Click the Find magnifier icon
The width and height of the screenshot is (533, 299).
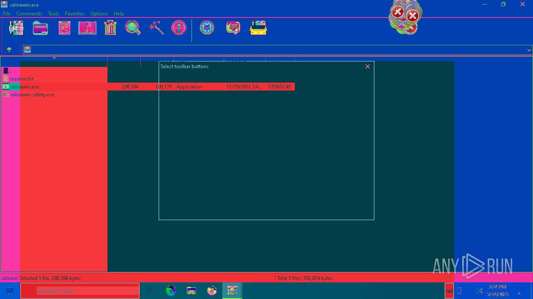pyautogui.click(x=133, y=28)
